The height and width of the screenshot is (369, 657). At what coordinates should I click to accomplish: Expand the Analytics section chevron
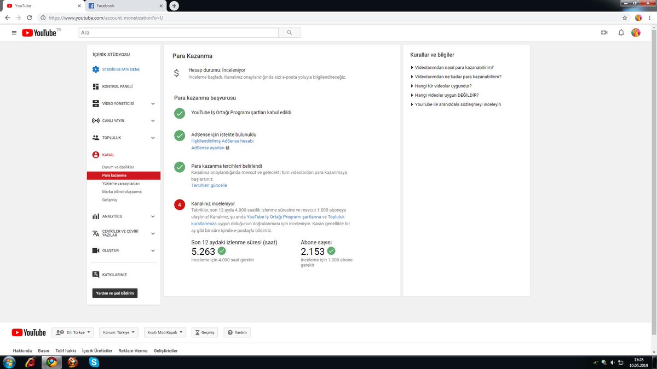coord(153,216)
